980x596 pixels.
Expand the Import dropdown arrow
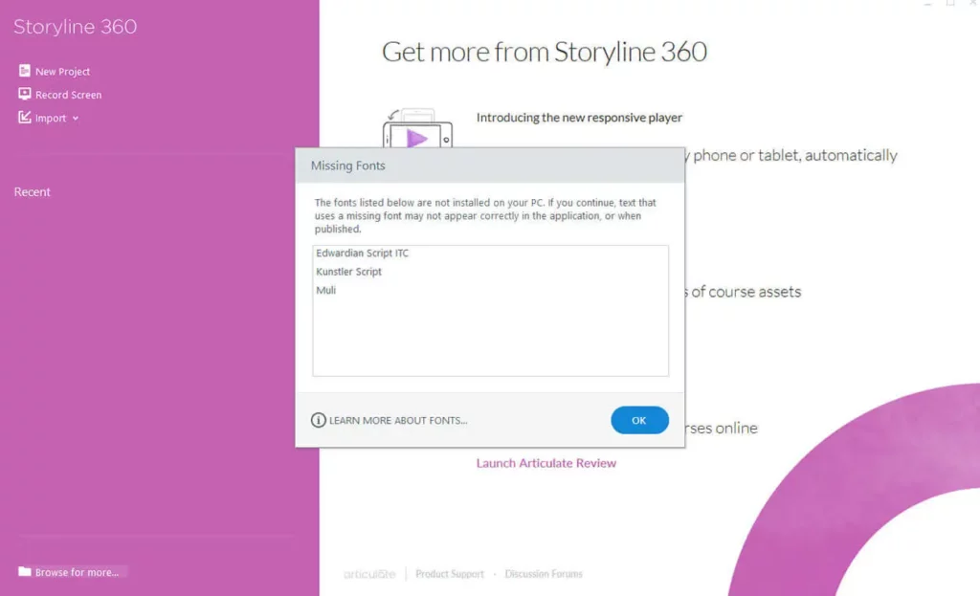76,119
